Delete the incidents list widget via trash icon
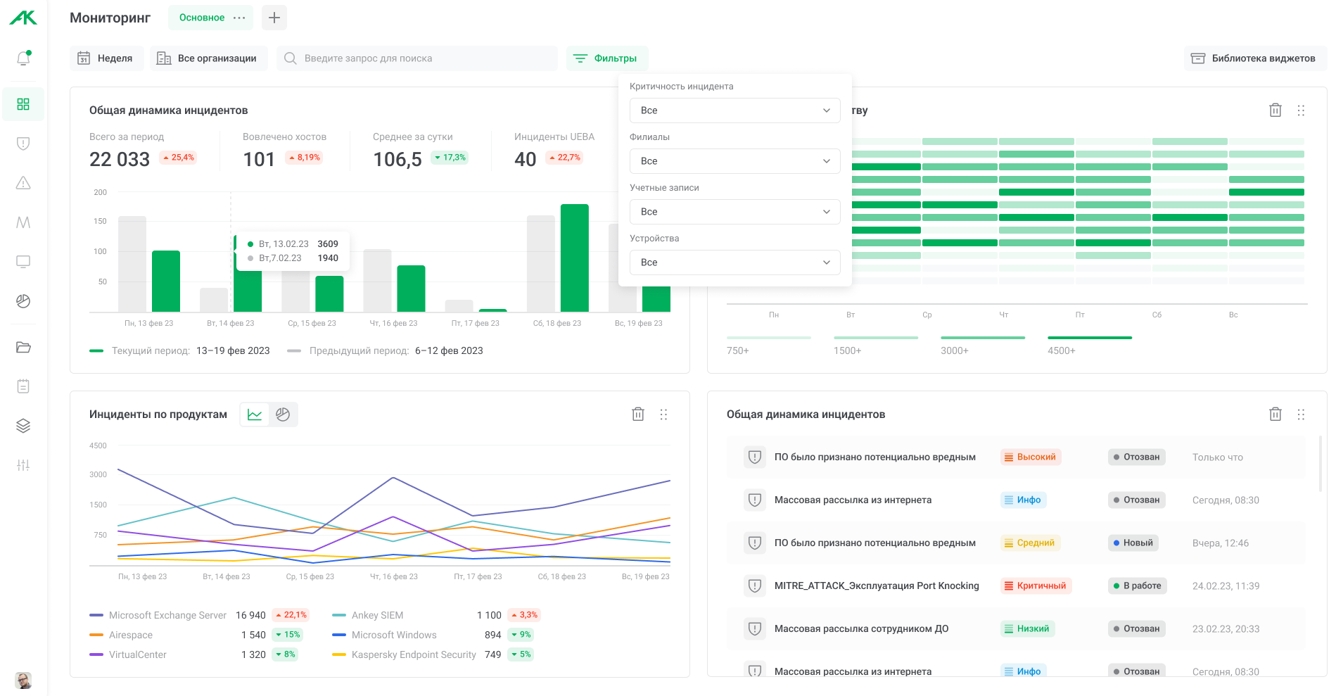The width and height of the screenshot is (1336, 696). [1275, 414]
